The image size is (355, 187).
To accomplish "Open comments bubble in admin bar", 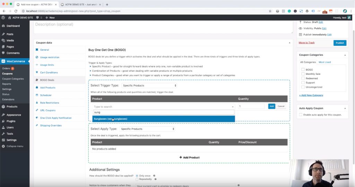I will coord(39,17).
